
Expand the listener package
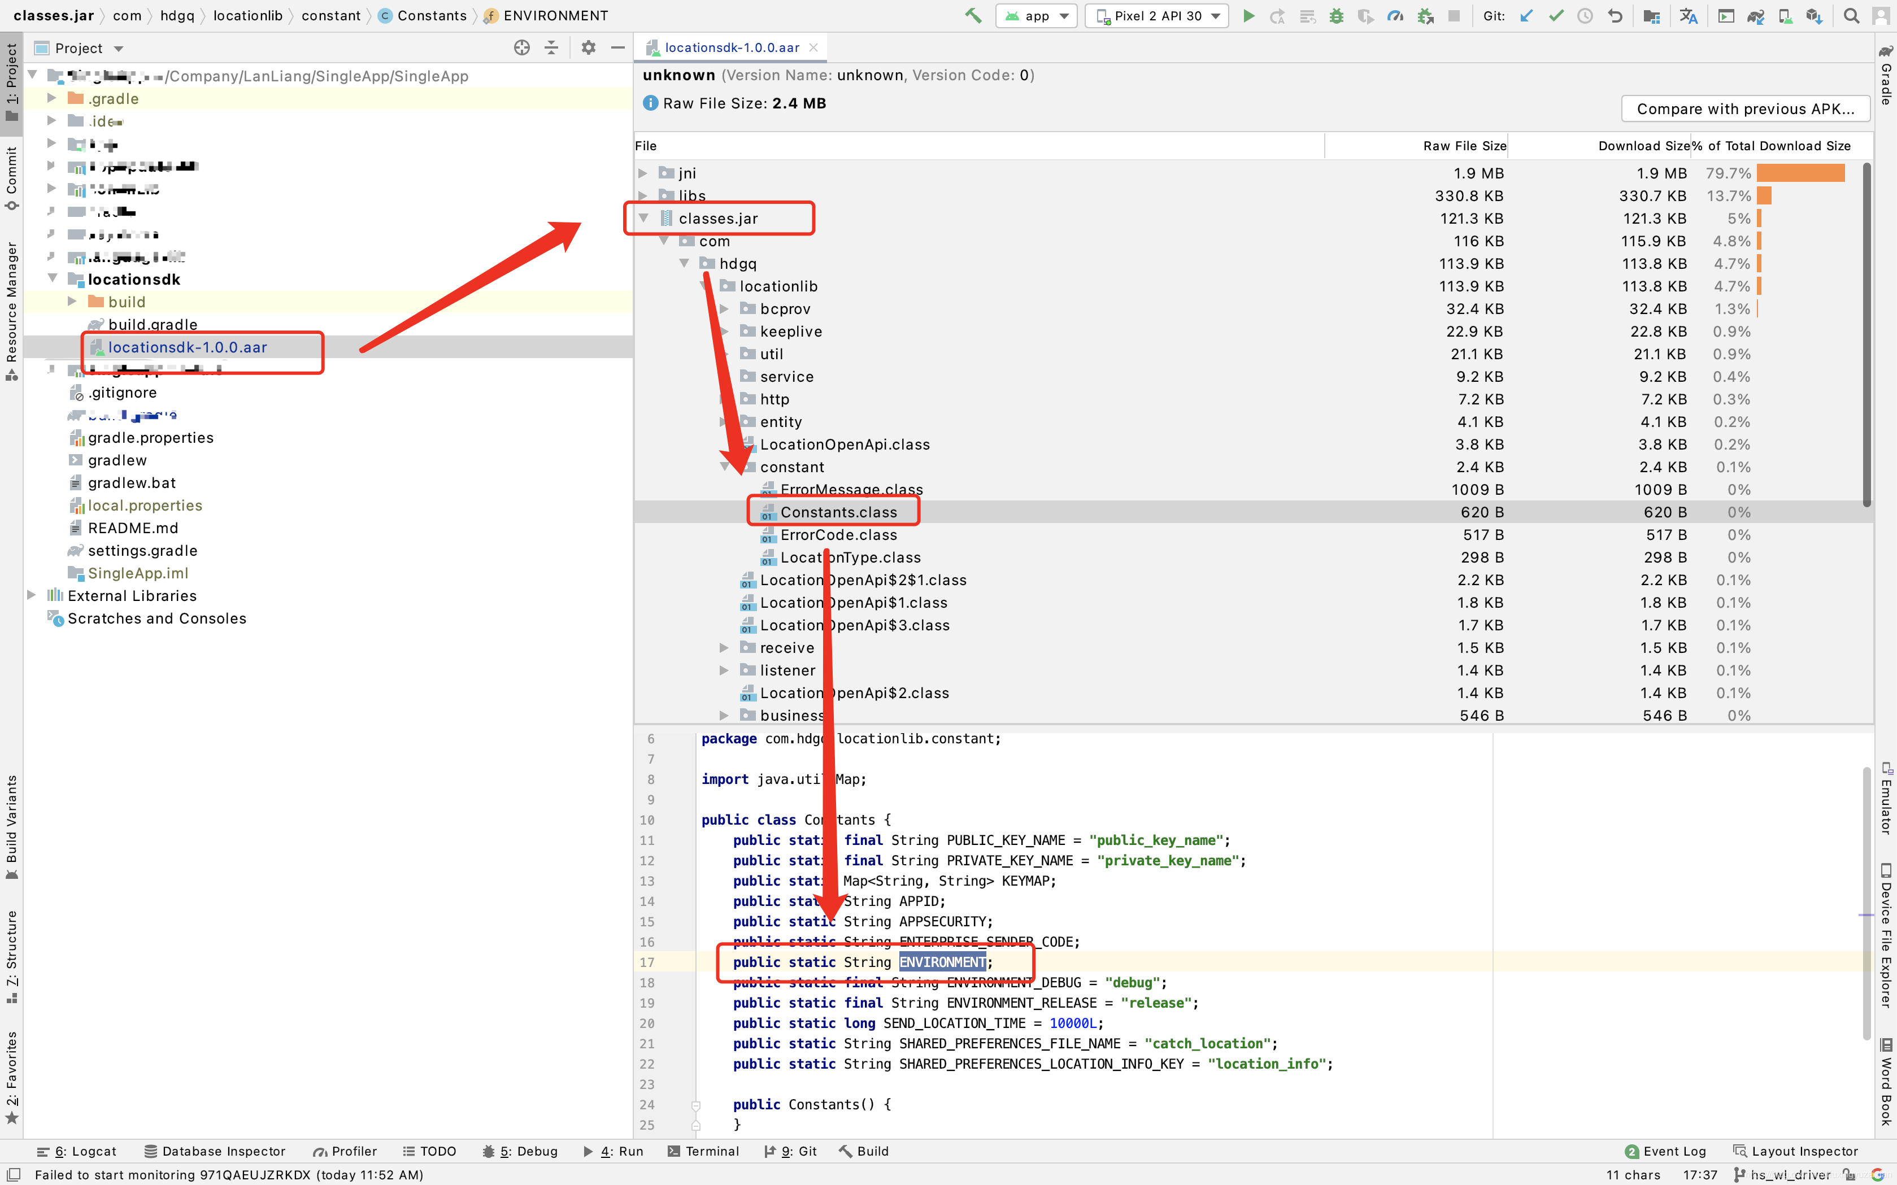[724, 670]
